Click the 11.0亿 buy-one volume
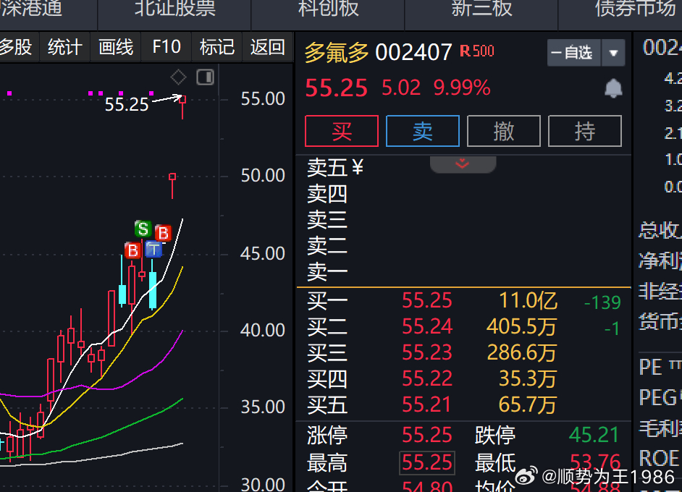 (528, 300)
